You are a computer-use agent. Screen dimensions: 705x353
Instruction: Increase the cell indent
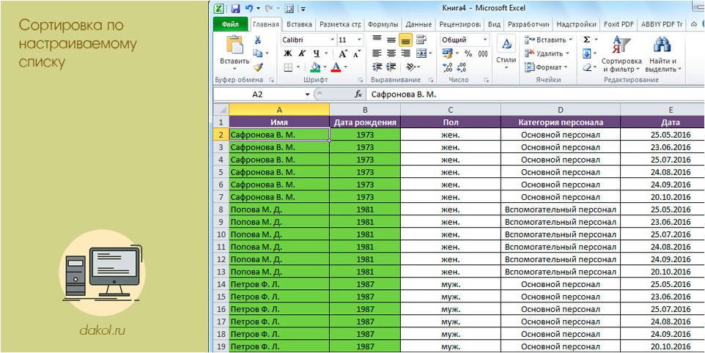point(391,67)
